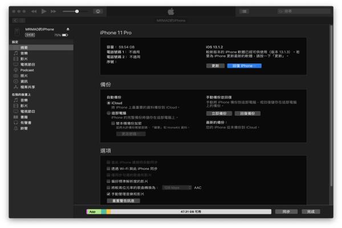Click 回復備份 (Restore Backup) button
342x228 pixels.
point(247,113)
